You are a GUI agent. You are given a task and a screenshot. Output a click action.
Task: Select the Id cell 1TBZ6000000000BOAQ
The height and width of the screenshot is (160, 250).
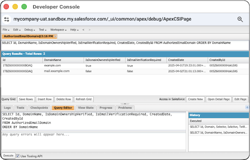(x=22, y=65)
